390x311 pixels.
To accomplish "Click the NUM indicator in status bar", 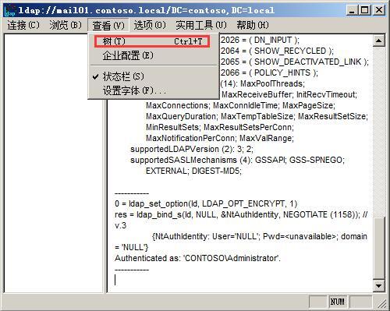I will (337, 302).
